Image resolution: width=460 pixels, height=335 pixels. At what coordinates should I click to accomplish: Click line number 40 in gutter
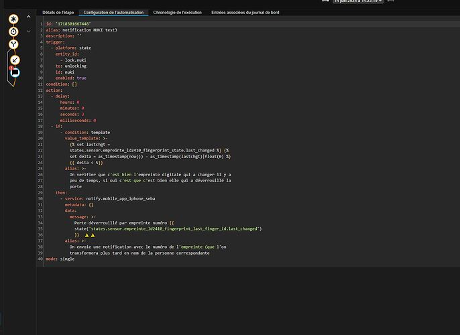pos(40,259)
